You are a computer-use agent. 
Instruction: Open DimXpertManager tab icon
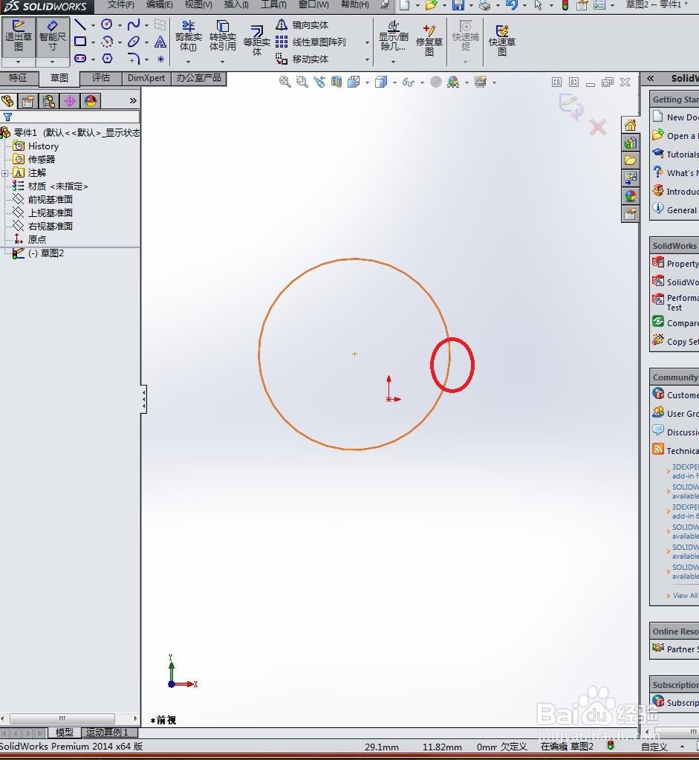[x=70, y=101]
